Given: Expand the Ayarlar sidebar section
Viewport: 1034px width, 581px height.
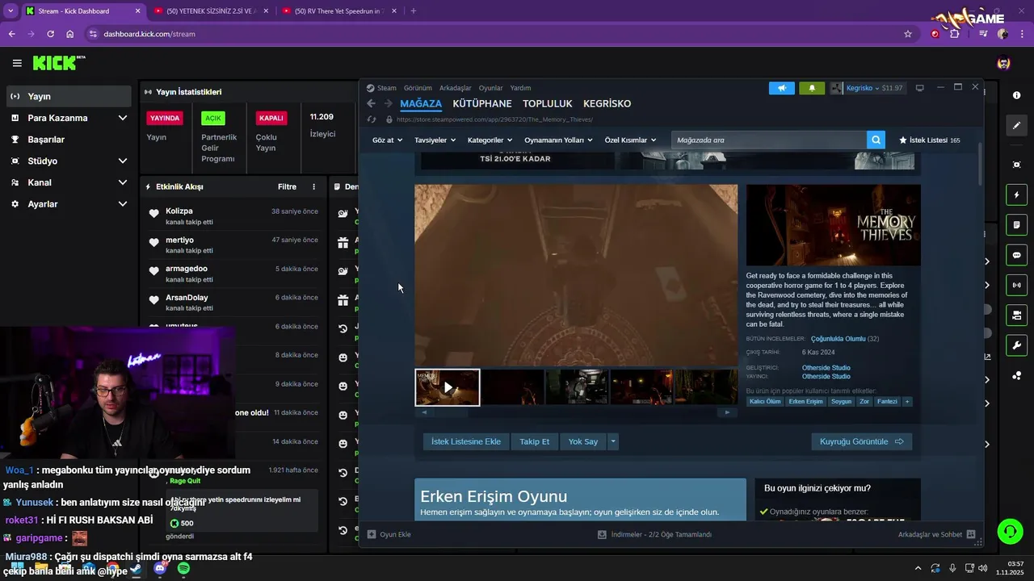Looking at the screenshot, I should click(x=122, y=204).
